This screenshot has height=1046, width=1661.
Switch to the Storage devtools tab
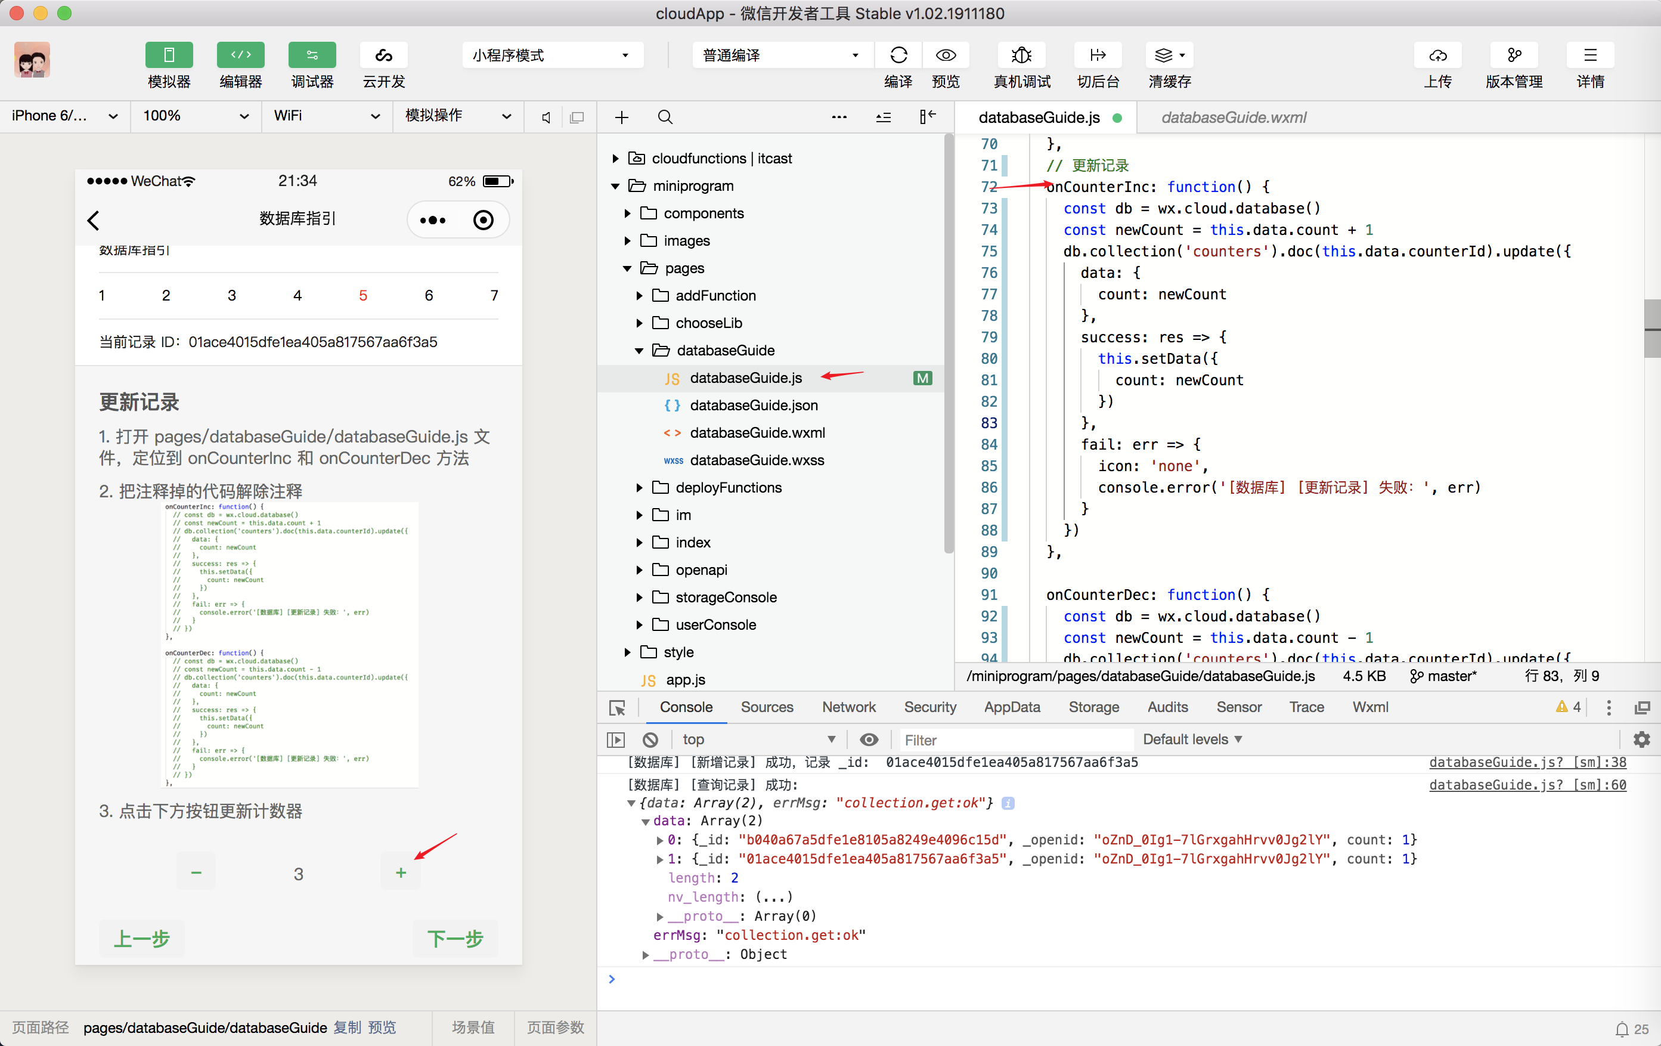(1093, 707)
